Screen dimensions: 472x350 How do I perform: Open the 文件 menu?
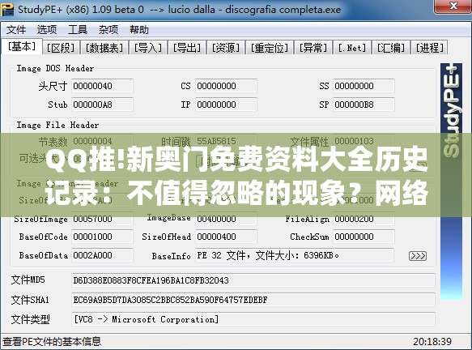click(16, 29)
